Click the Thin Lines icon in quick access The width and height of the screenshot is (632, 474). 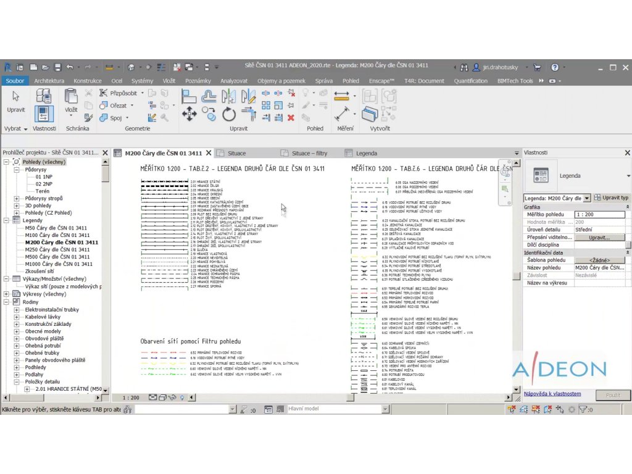click(x=161, y=67)
